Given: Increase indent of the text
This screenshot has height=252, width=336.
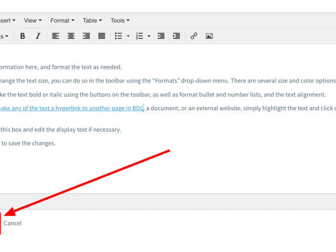Looking at the screenshot, I should pos(176,36).
